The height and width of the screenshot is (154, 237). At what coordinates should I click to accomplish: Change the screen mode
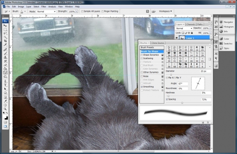pos(5,126)
